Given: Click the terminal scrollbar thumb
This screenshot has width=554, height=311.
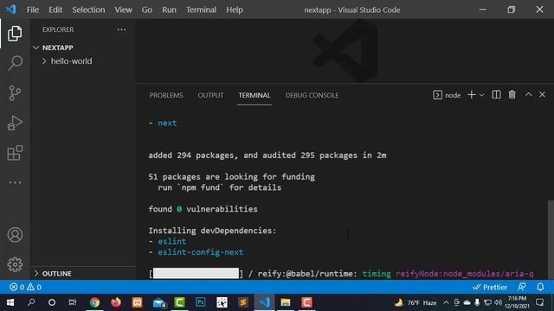Looking at the screenshot, I should click(551, 240).
